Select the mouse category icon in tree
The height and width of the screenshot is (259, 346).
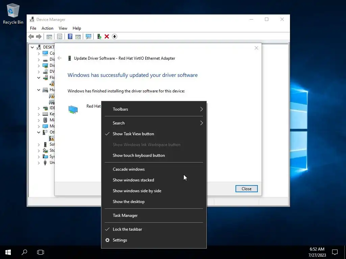click(45, 120)
